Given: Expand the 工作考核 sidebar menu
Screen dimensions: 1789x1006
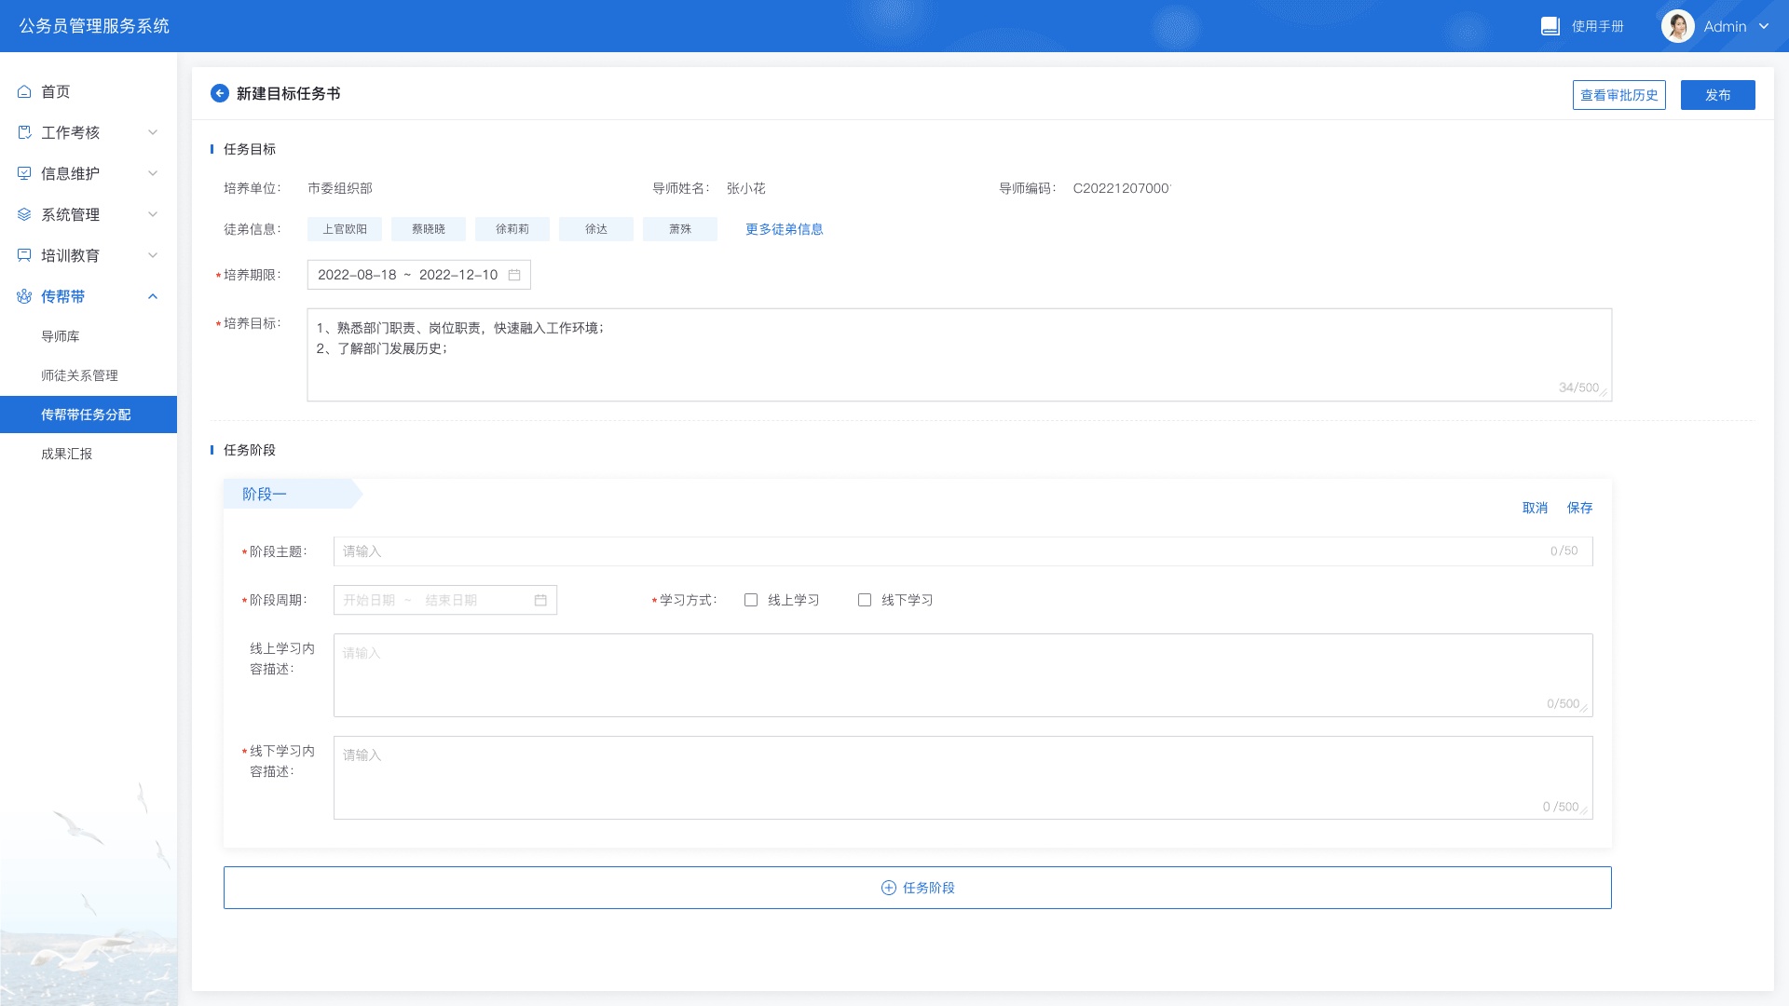Looking at the screenshot, I should click(x=153, y=132).
